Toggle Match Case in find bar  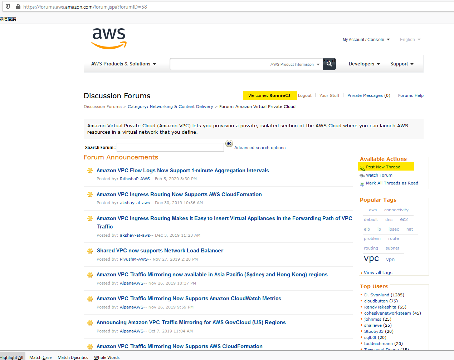[40, 357]
